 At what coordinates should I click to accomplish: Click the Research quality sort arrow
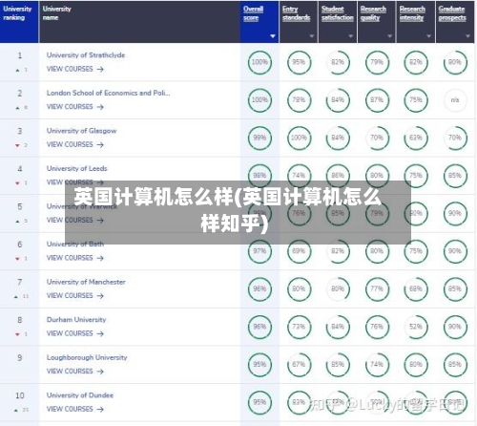point(390,36)
